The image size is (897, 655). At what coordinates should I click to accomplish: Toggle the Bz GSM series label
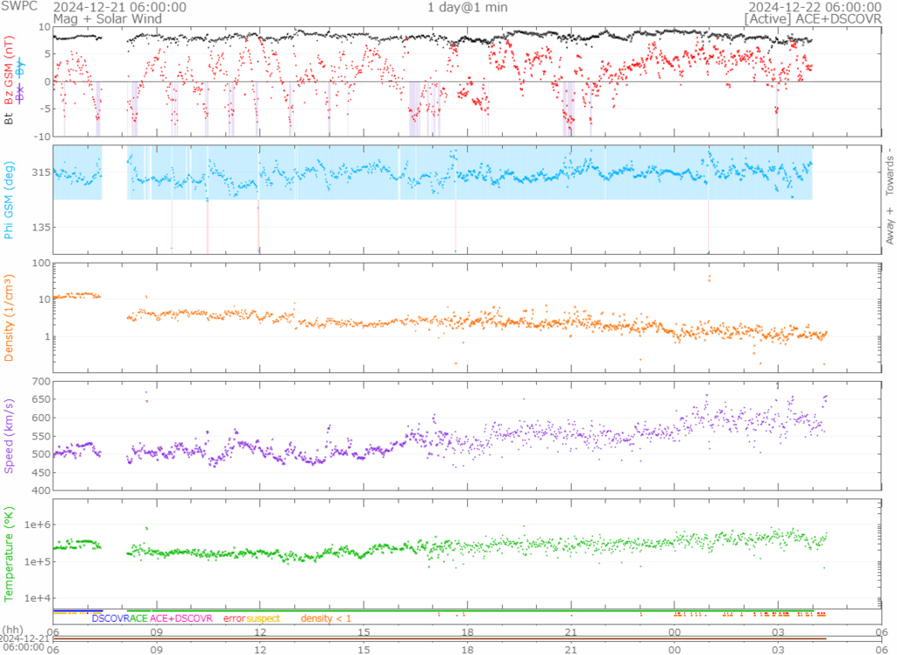(x=10, y=71)
